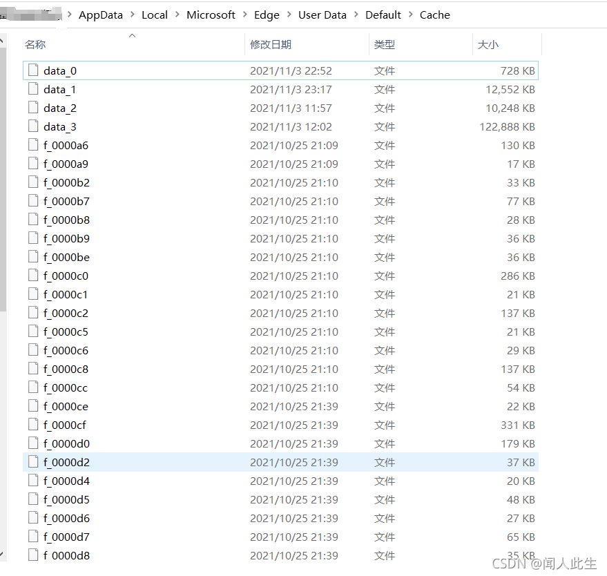This screenshot has height=576, width=607.
Task: Click the scroll-down arrow of left pane
Action: tap(2, 554)
